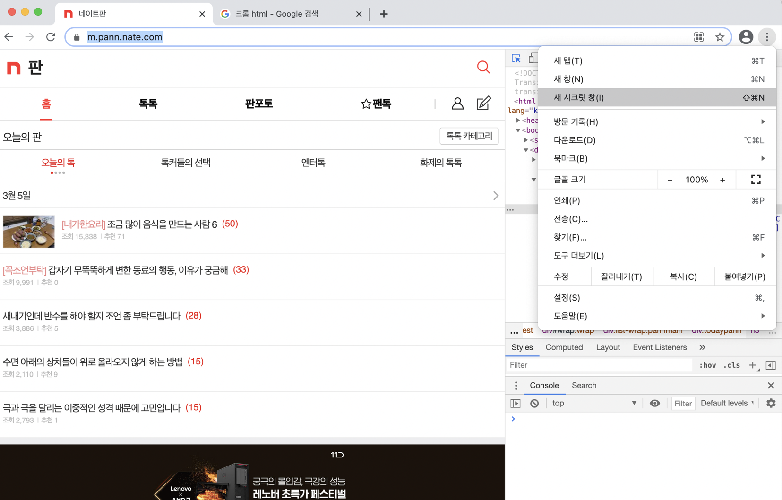Open the top JavaScript context dropdown

594,403
